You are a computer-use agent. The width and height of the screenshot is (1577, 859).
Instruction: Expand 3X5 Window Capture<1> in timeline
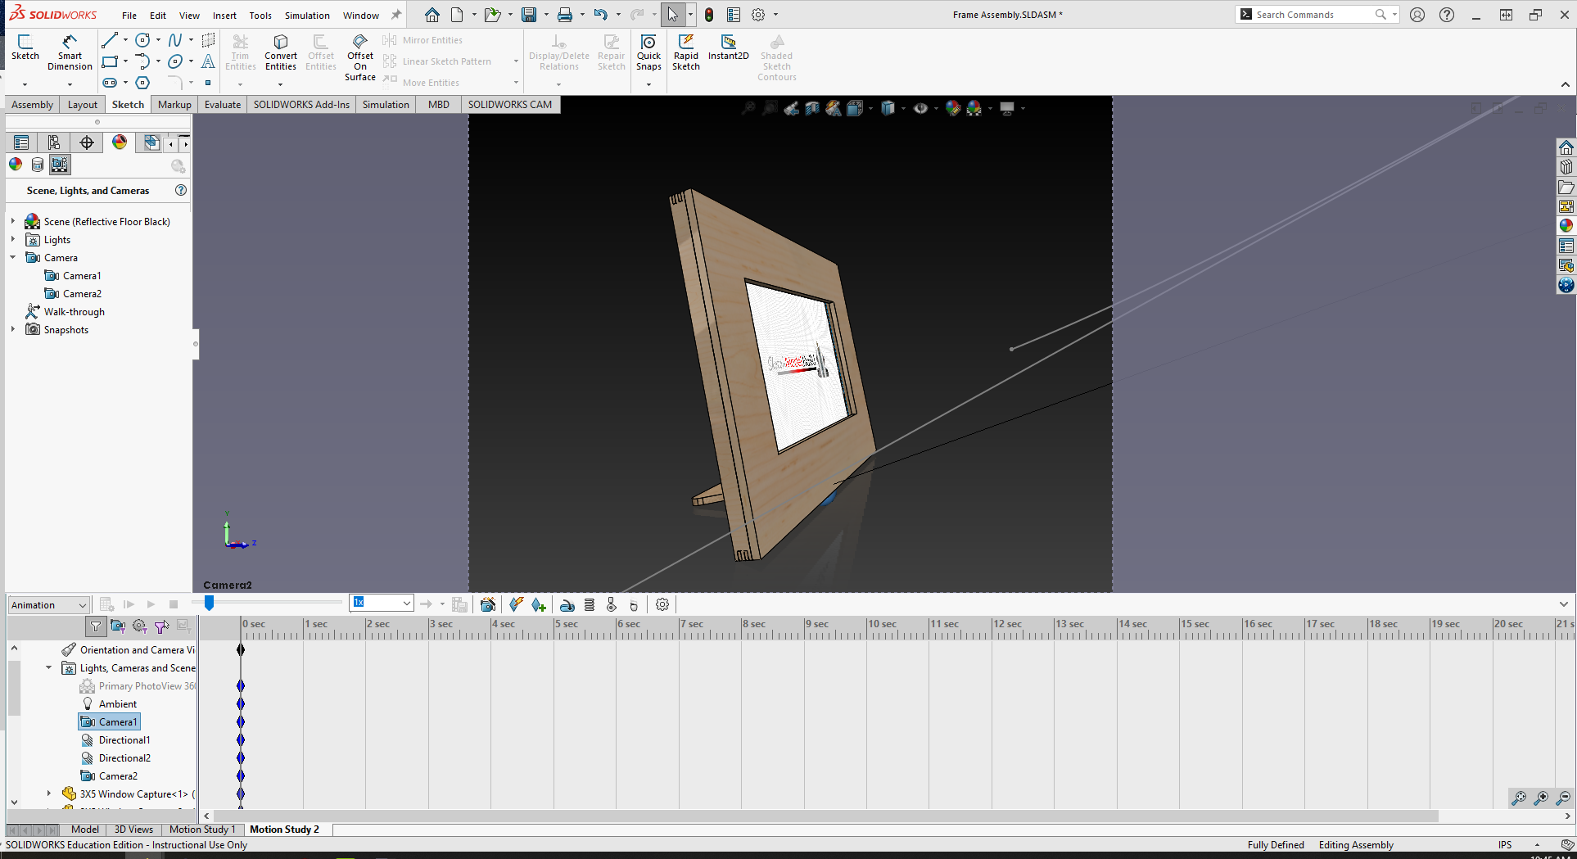tap(48, 793)
